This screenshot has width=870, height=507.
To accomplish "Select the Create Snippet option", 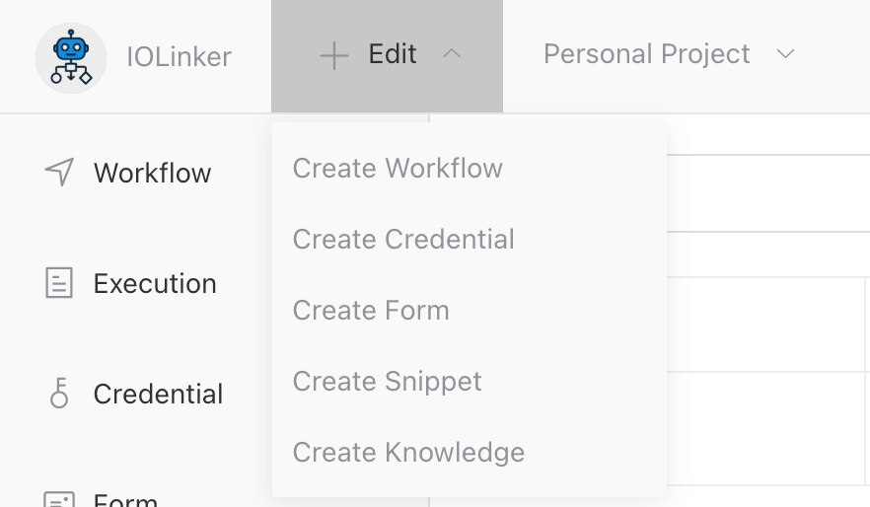I will click(387, 382).
